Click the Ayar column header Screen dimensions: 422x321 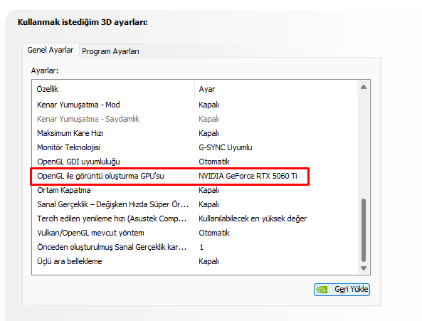coord(276,89)
